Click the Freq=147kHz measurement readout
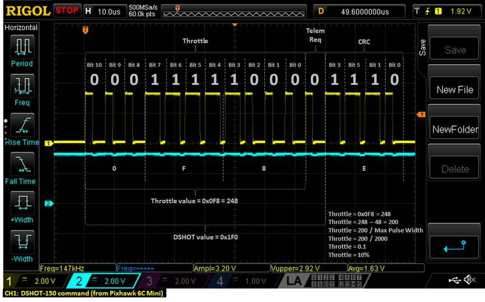This screenshot has width=485, height=302. 62,269
